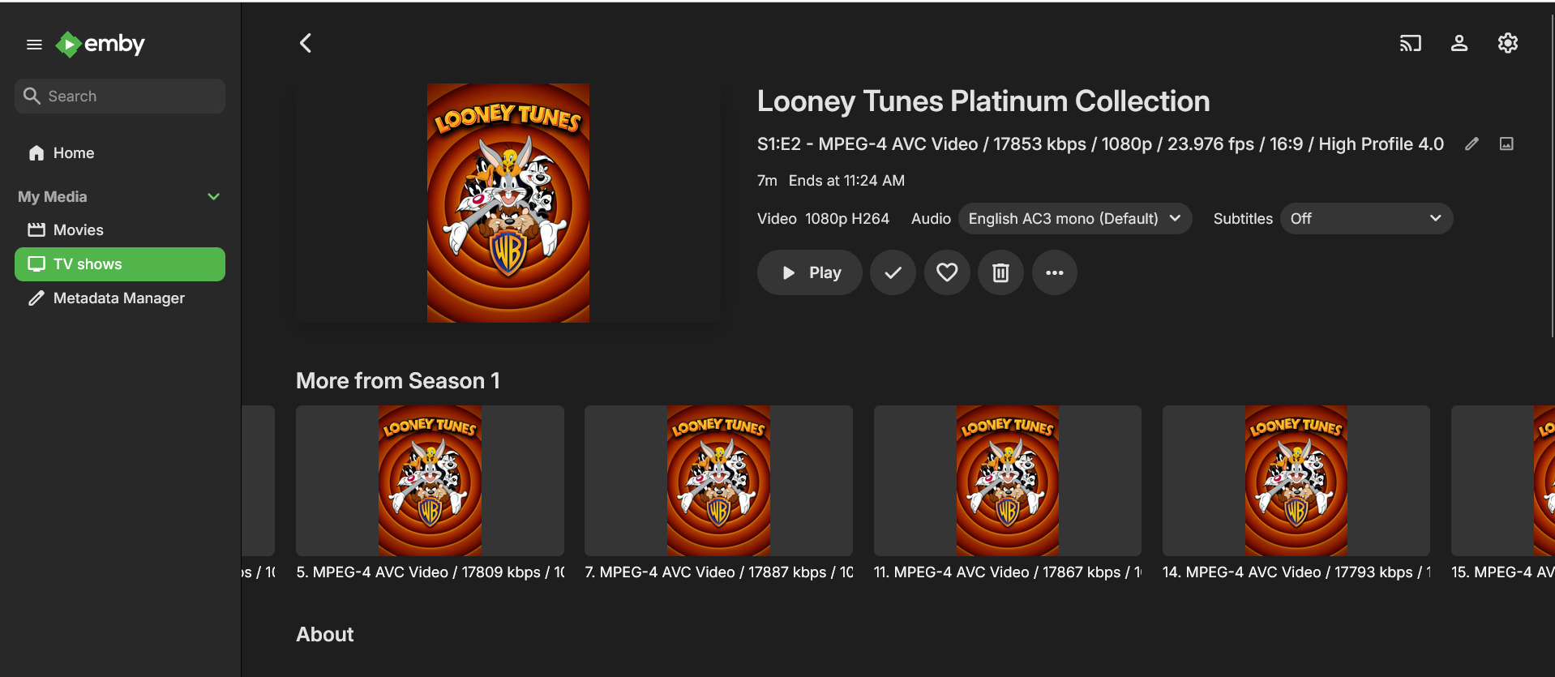
Task: Focus the Search field
Action: click(x=120, y=96)
